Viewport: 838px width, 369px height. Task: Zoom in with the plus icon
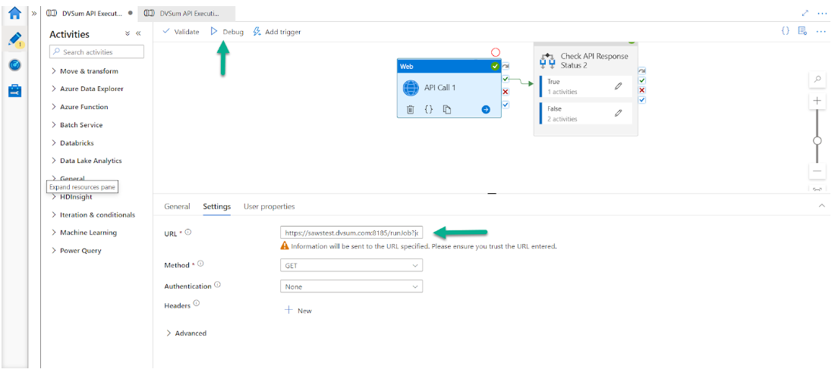click(818, 100)
